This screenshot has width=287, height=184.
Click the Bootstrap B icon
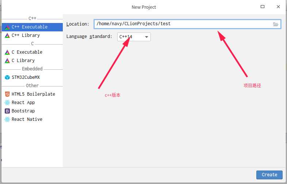coord(7,111)
